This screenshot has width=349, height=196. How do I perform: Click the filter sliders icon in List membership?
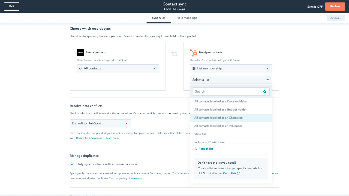click(x=194, y=68)
